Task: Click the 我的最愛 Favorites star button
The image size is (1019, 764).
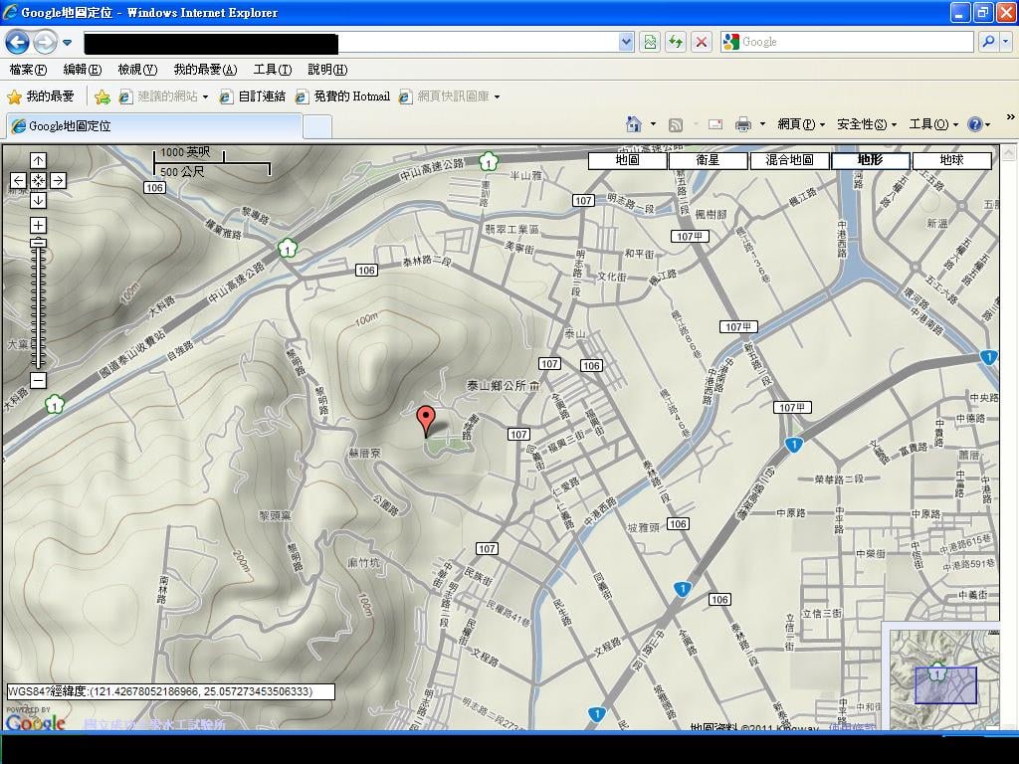Action: 41,96
